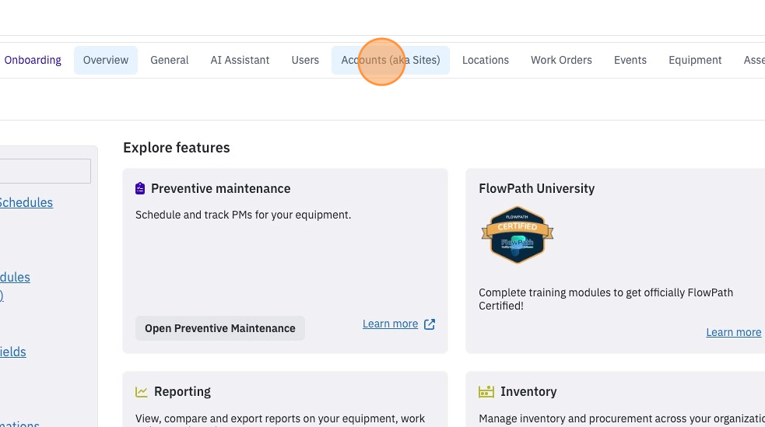
Task: Click external link icon beside Preventive maintenance Learn more
Action: tap(430, 324)
